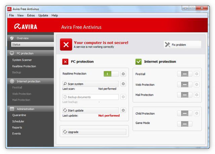The width and height of the screenshot is (215, 154).
Task: Click the Upgrade button
Action: click(x=94, y=132)
